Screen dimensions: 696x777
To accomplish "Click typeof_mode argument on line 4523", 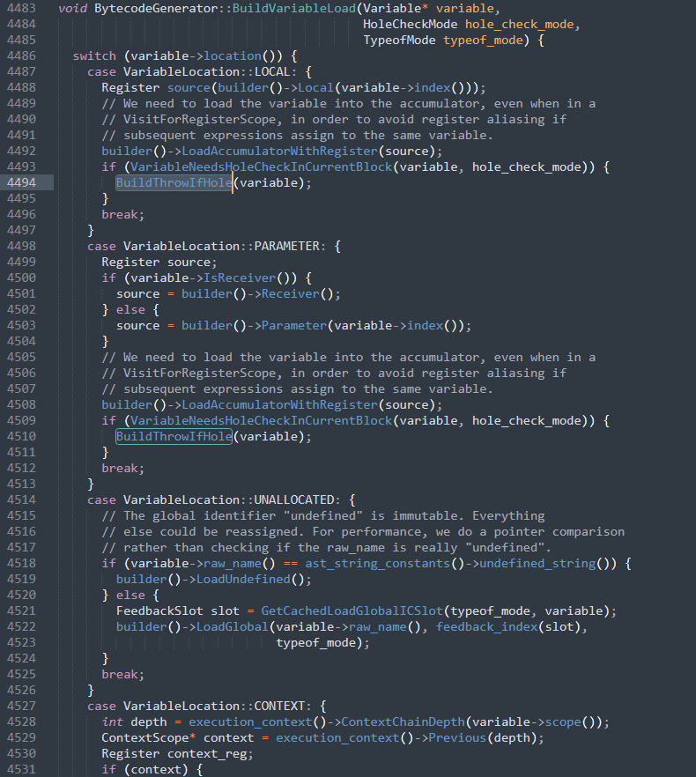I will click(x=315, y=643).
